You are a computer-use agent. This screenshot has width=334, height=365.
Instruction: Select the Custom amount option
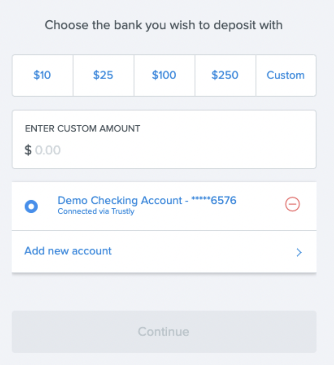(x=285, y=75)
